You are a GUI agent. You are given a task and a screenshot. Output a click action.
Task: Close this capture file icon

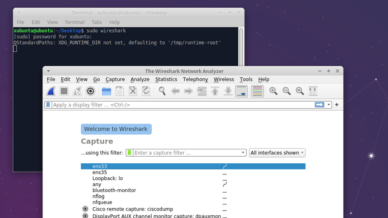[x=133, y=91]
